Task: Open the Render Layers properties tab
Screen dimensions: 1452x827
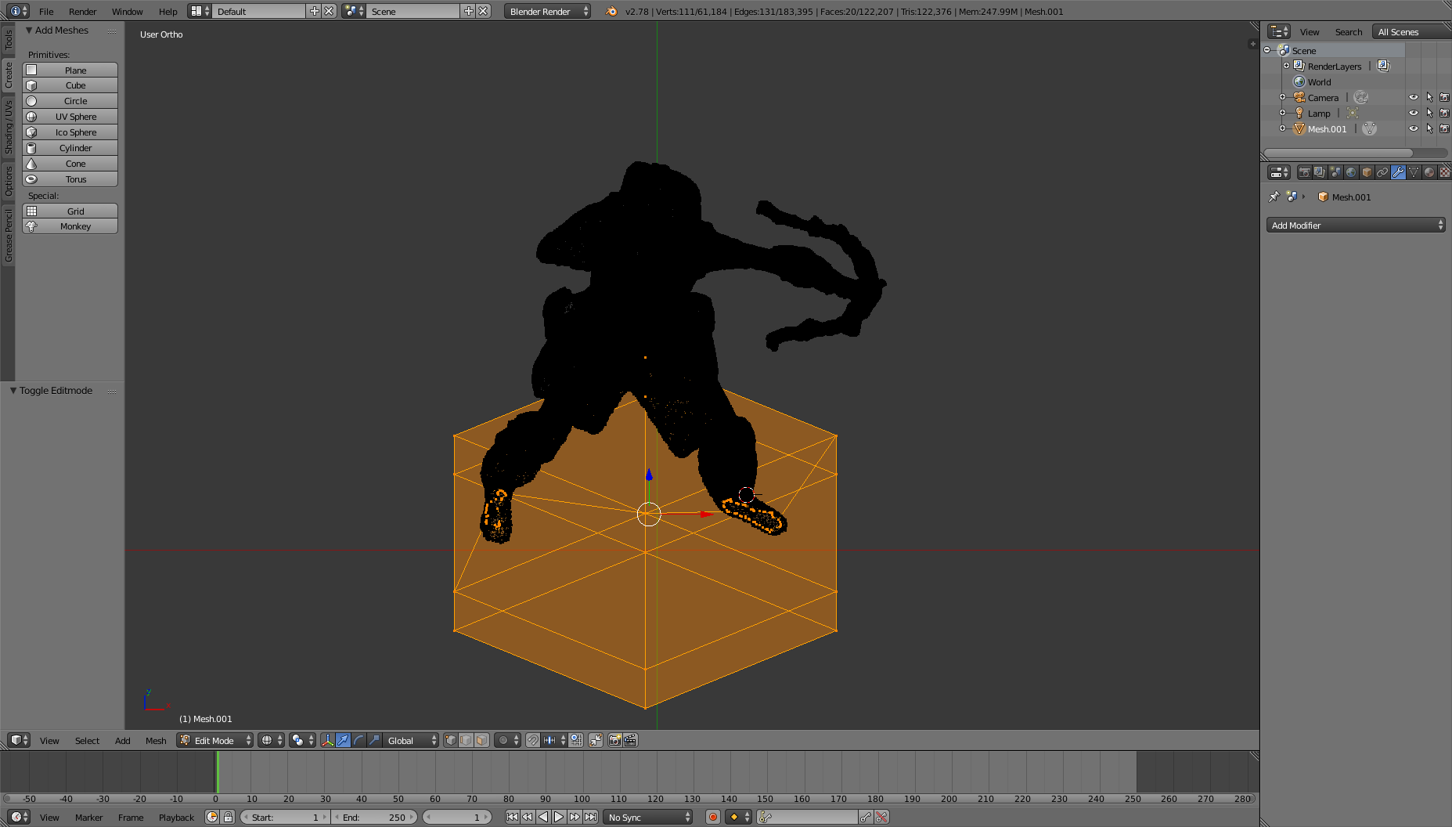Action: click(x=1320, y=172)
